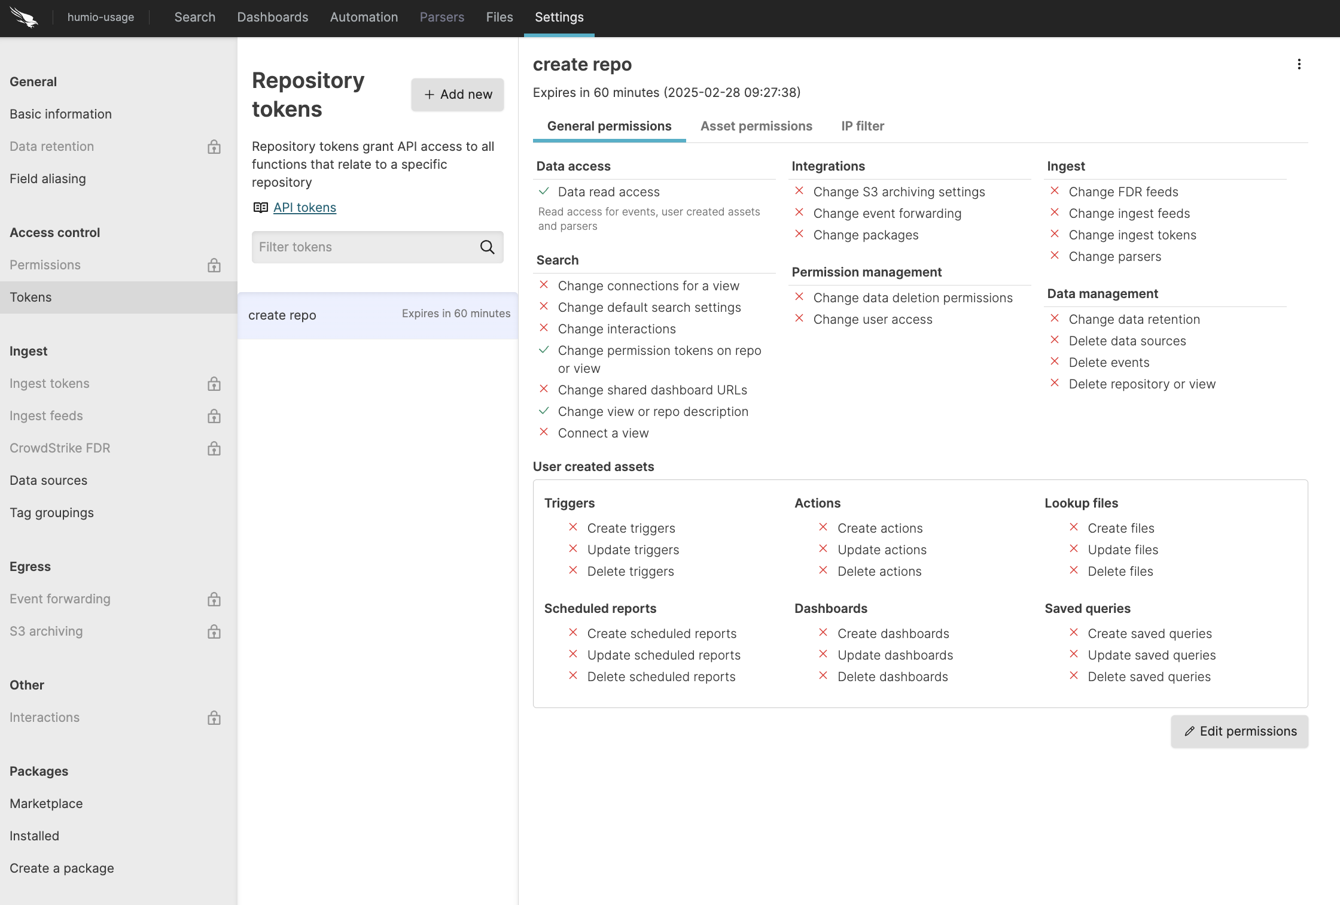
Task: Open the three-dot menu for create repo token
Action: coord(1299,64)
